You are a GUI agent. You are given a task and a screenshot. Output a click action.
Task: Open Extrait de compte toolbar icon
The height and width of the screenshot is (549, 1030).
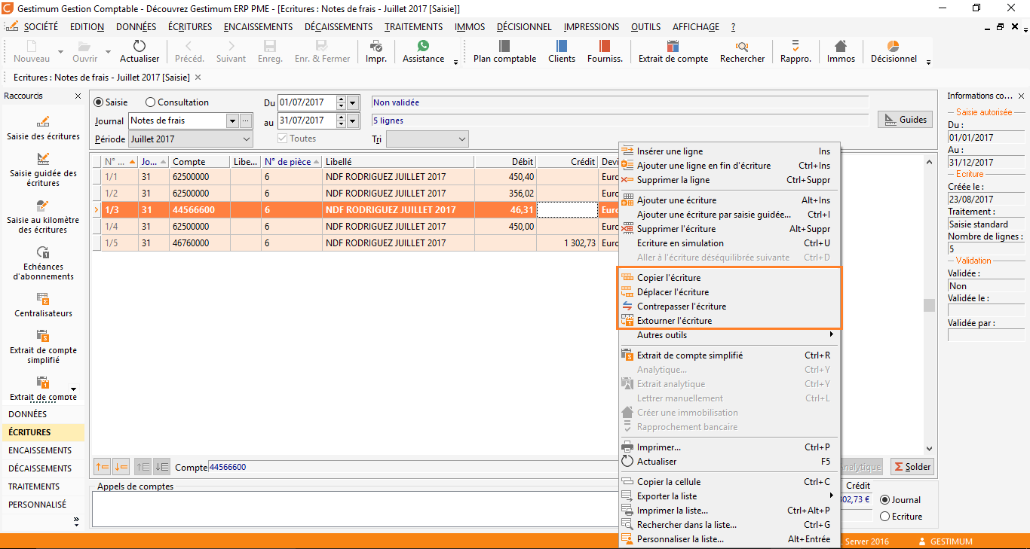click(673, 51)
